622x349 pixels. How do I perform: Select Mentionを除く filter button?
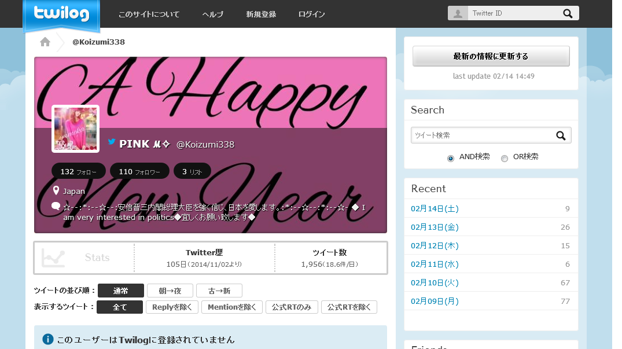click(232, 307)
